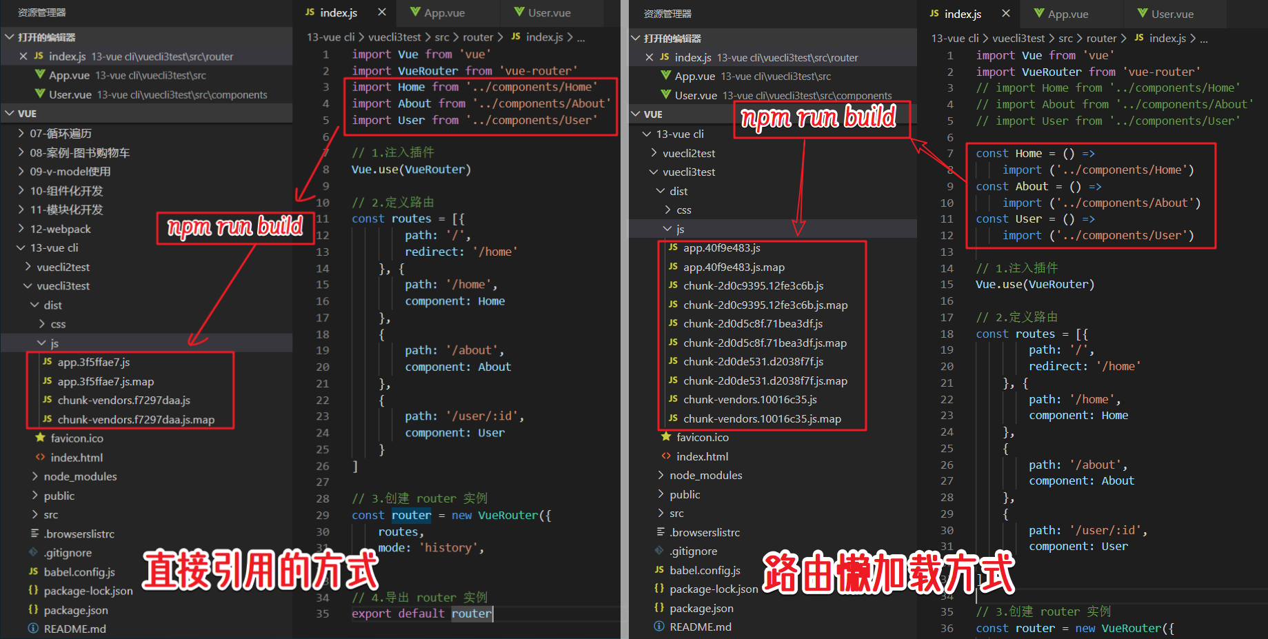Click vuecli3test breadcrumb in left window
1268x639 pixels.
point(394,37)
